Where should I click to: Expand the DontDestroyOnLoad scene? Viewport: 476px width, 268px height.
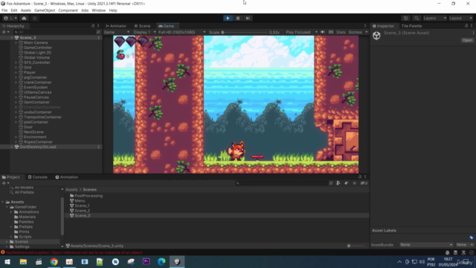click(12, 147)
